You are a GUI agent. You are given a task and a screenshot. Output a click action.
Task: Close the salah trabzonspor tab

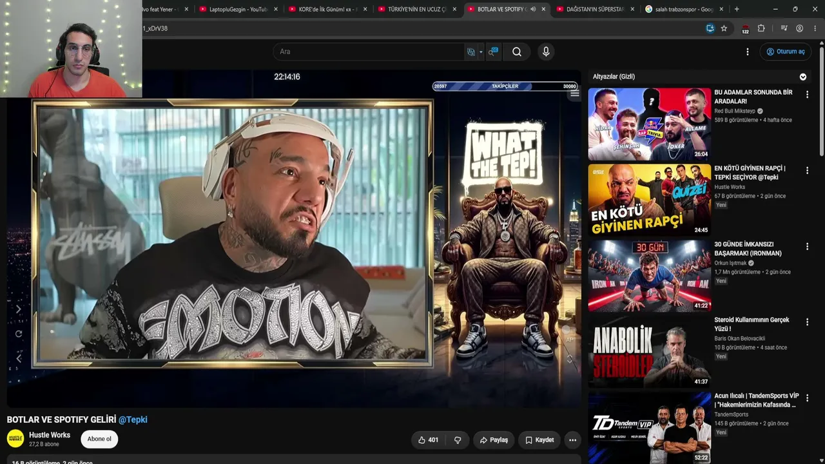coord(722,9)
